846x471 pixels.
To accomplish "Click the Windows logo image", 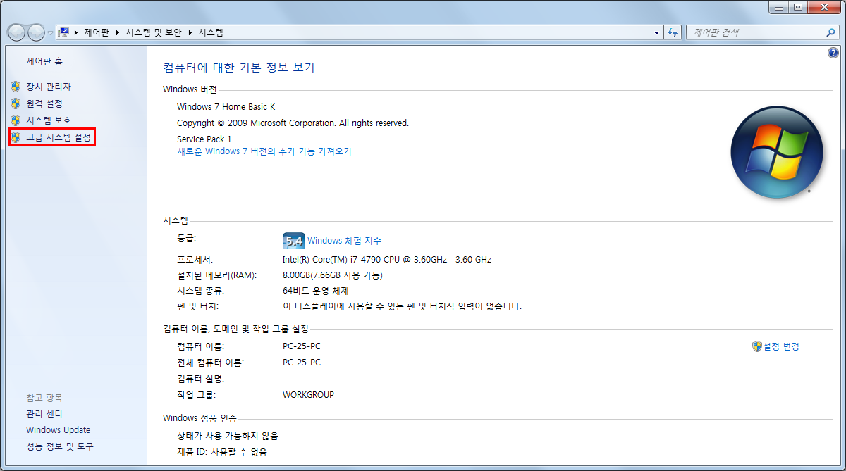I will (x=777, y=152).
